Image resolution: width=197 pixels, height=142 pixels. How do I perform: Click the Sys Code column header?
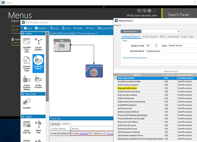click(170, 75)
